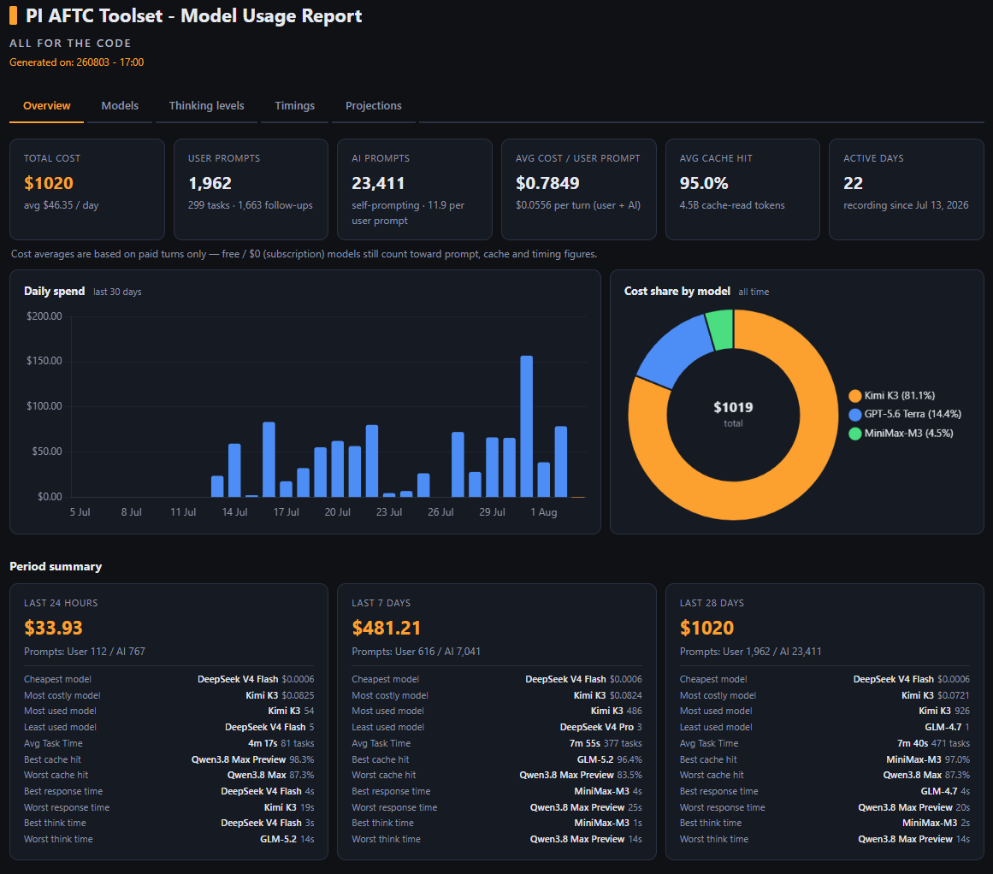This screenshot has height=874, width=993.
Task: Click 'Kimi K3 926' most used model
Action: (x=944, y=711)
